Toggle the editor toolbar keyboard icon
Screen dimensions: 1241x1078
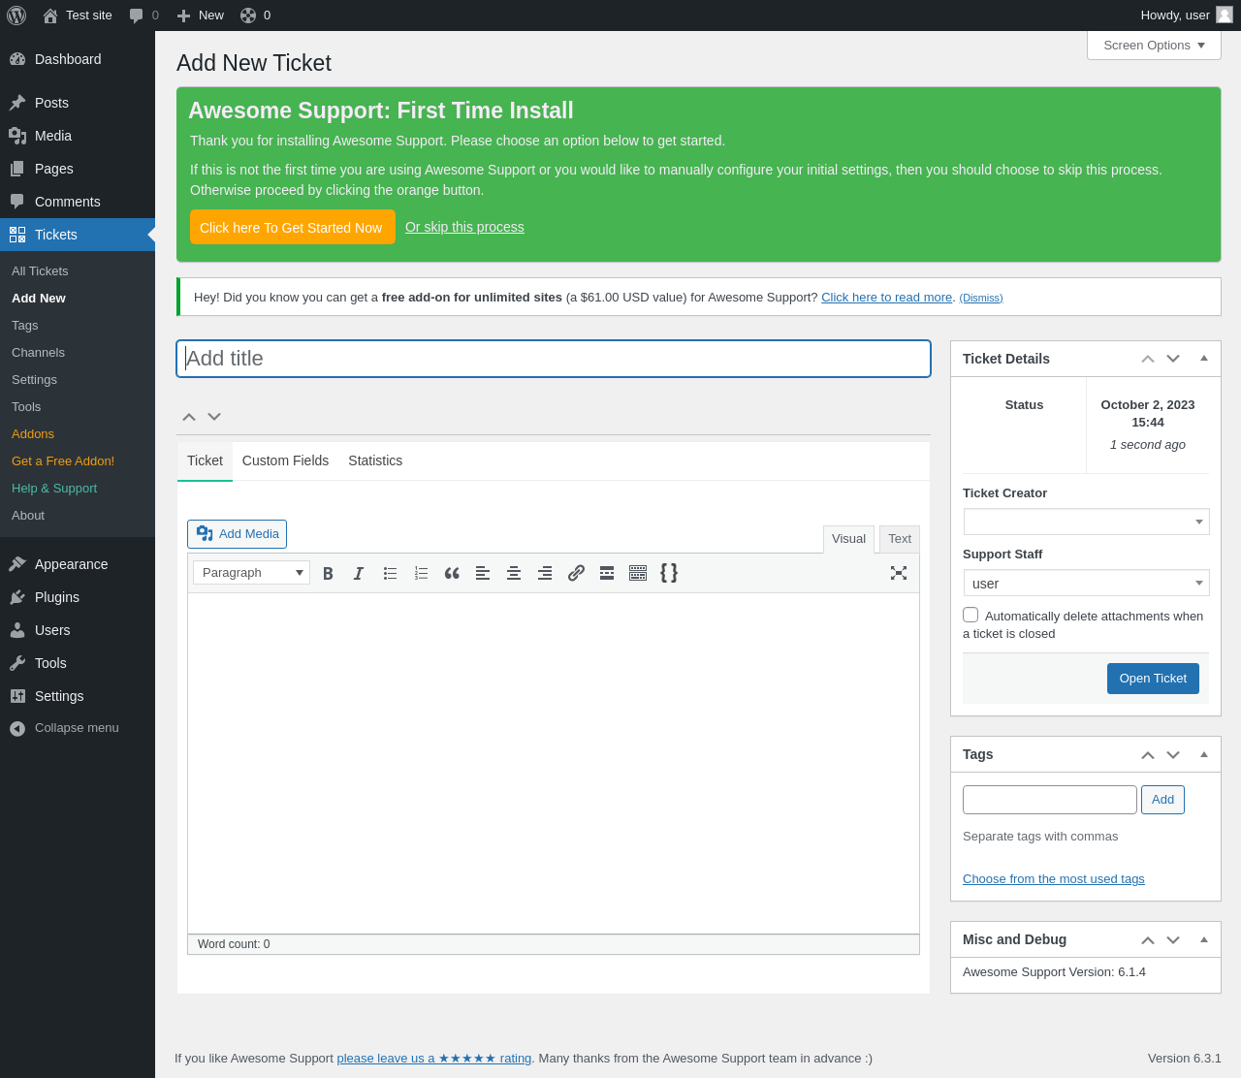coord(638,573)
